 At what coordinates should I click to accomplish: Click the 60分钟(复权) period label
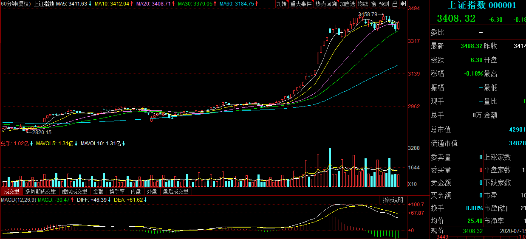(x=16, y=4)
